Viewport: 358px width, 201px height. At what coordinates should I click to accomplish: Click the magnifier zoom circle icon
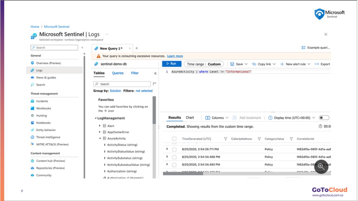tap(321, 167)
